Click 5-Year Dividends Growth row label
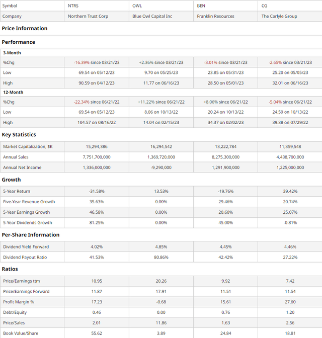Screen dimensions: 322x338 [x=27, y=223]
